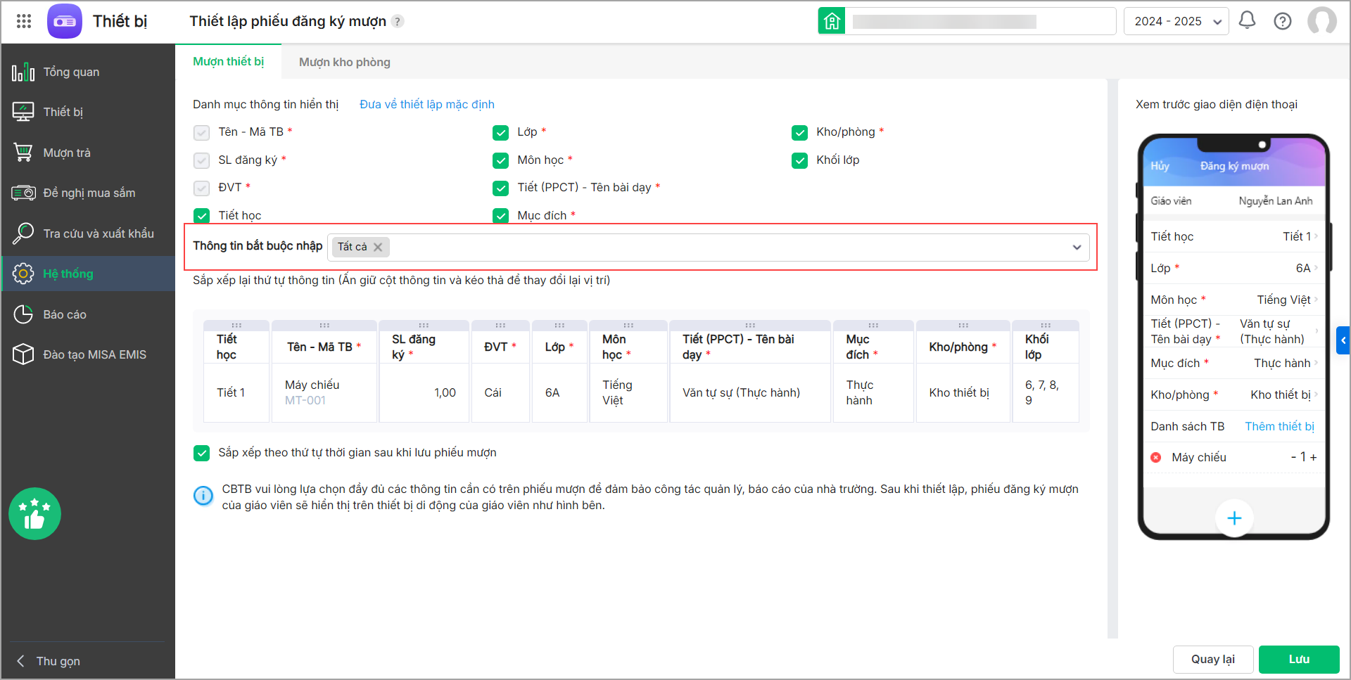Disable sorting by time after saving checkbox
The image size is (1351, 680).
pos(202,453)
